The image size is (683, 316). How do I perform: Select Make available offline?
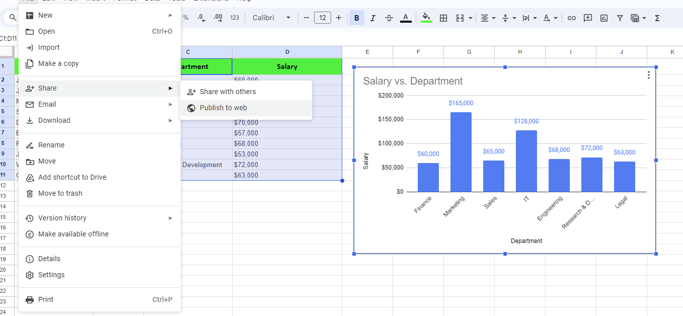pos(100,234)
